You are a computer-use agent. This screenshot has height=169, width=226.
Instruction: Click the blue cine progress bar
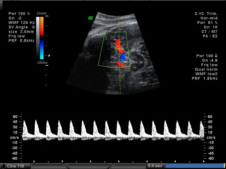[195, 166]
